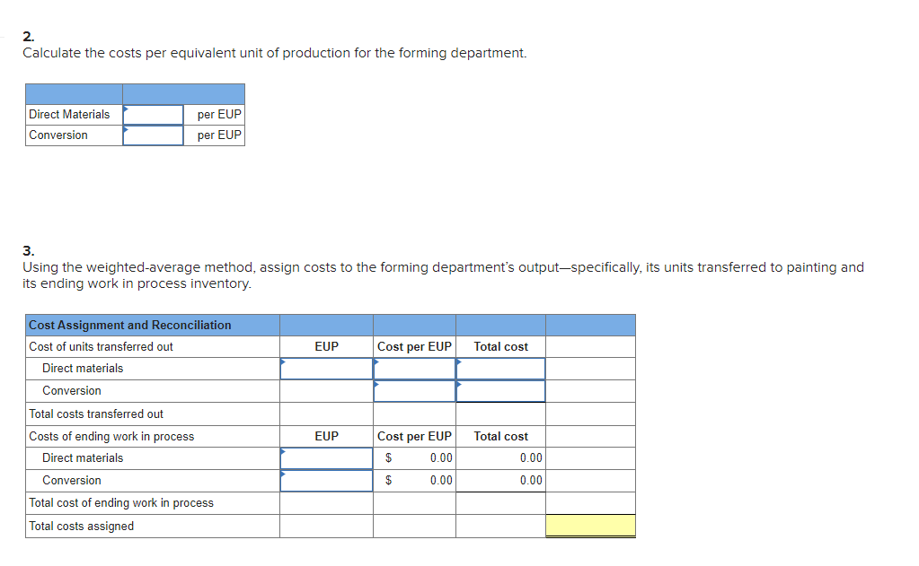
Task: Click the EUP input for ending Conversion
Action: pos(326,480)
